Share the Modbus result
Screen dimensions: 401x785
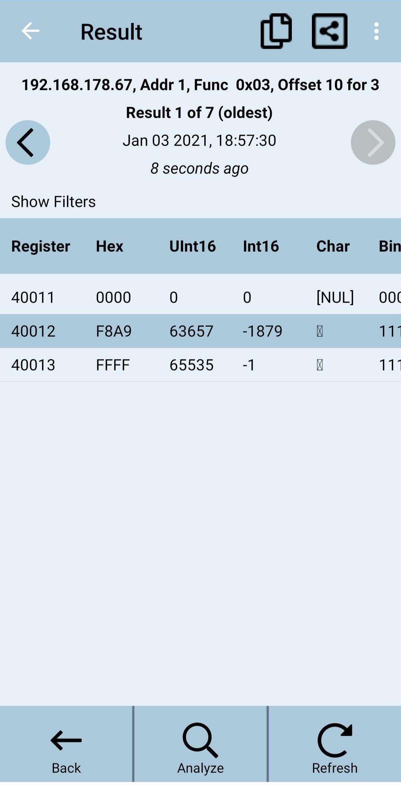tap(329, 31)
